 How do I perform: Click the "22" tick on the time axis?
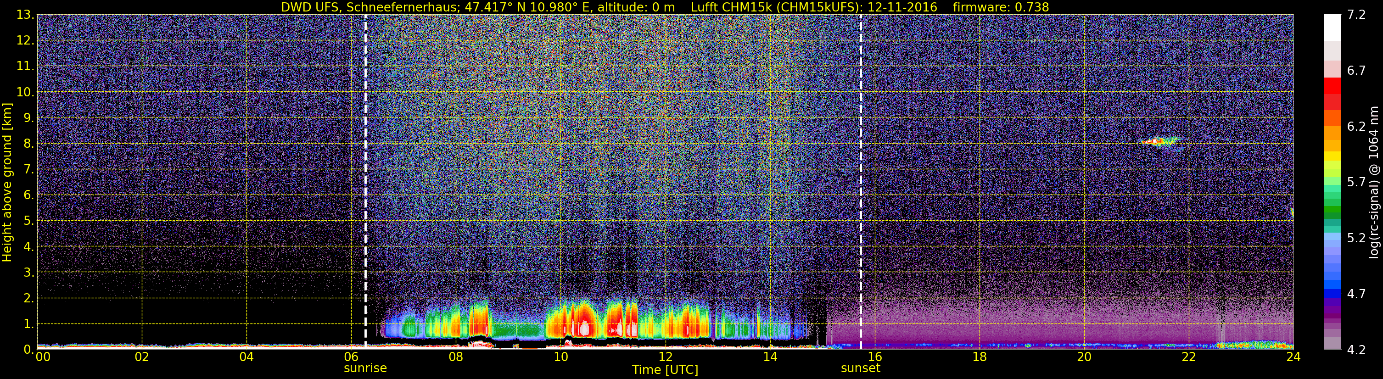(1189, 357)
